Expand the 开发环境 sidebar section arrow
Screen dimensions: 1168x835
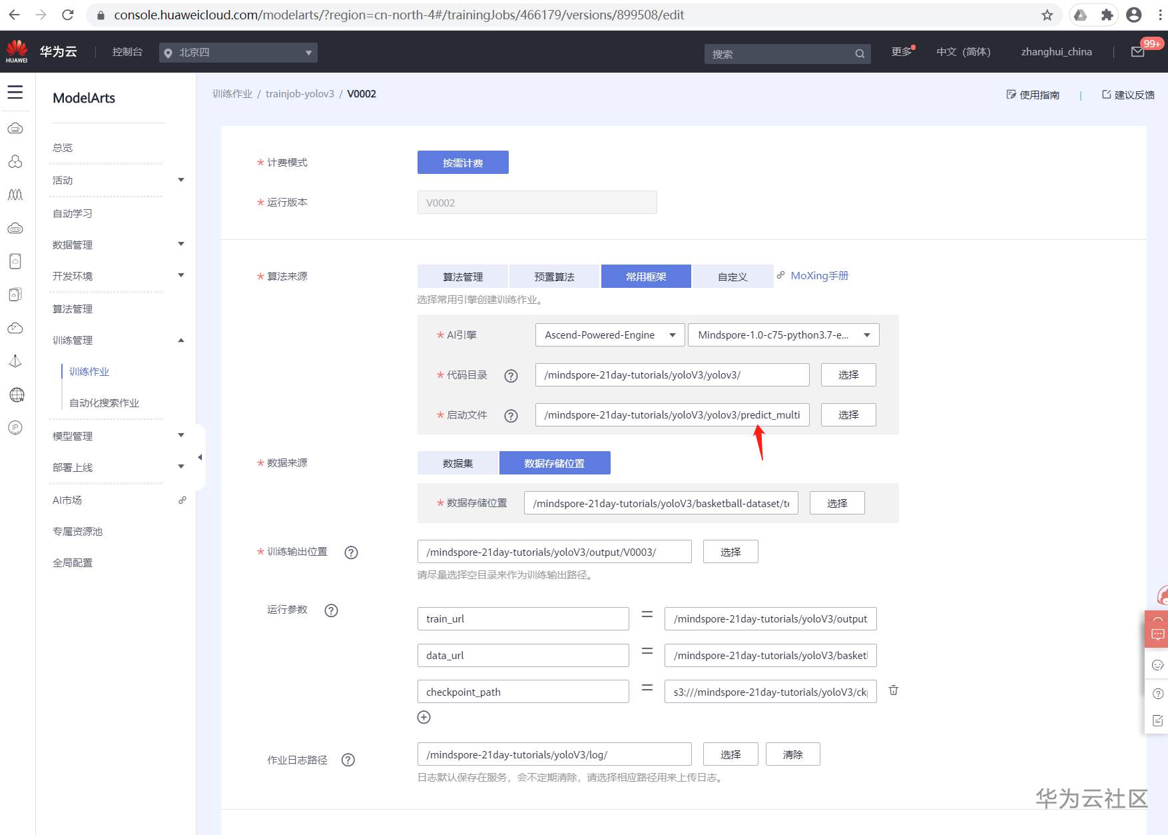point(181,275)
